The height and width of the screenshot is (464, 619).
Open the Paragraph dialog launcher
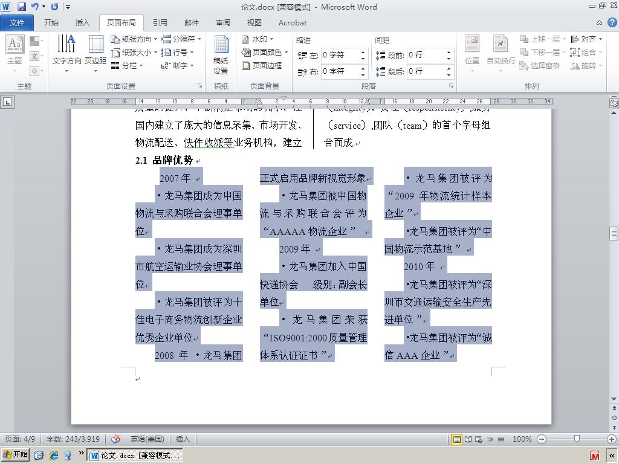click(451, 86)
